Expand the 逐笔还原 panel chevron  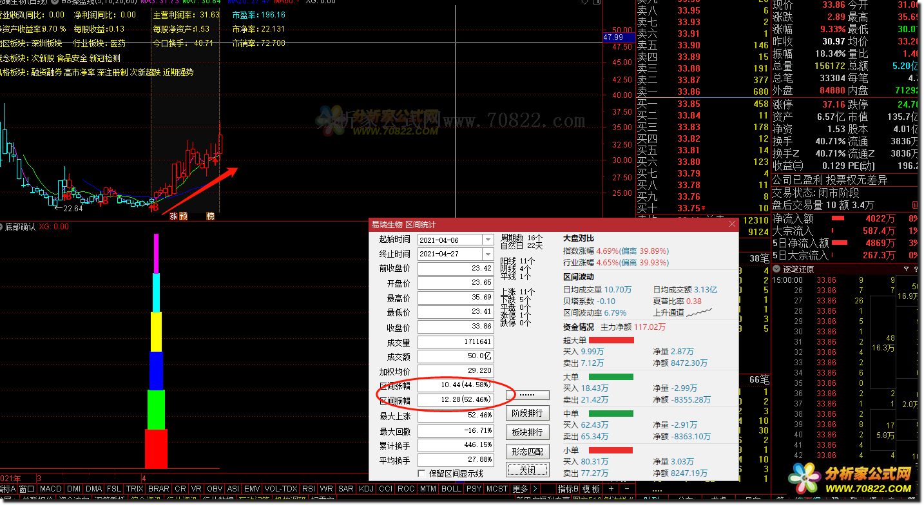coord(777,269)
